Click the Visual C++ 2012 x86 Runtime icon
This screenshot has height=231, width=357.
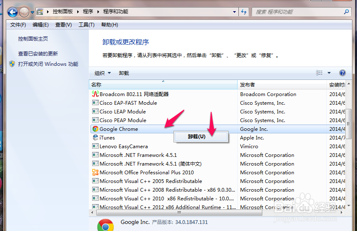tap(95, 207)
